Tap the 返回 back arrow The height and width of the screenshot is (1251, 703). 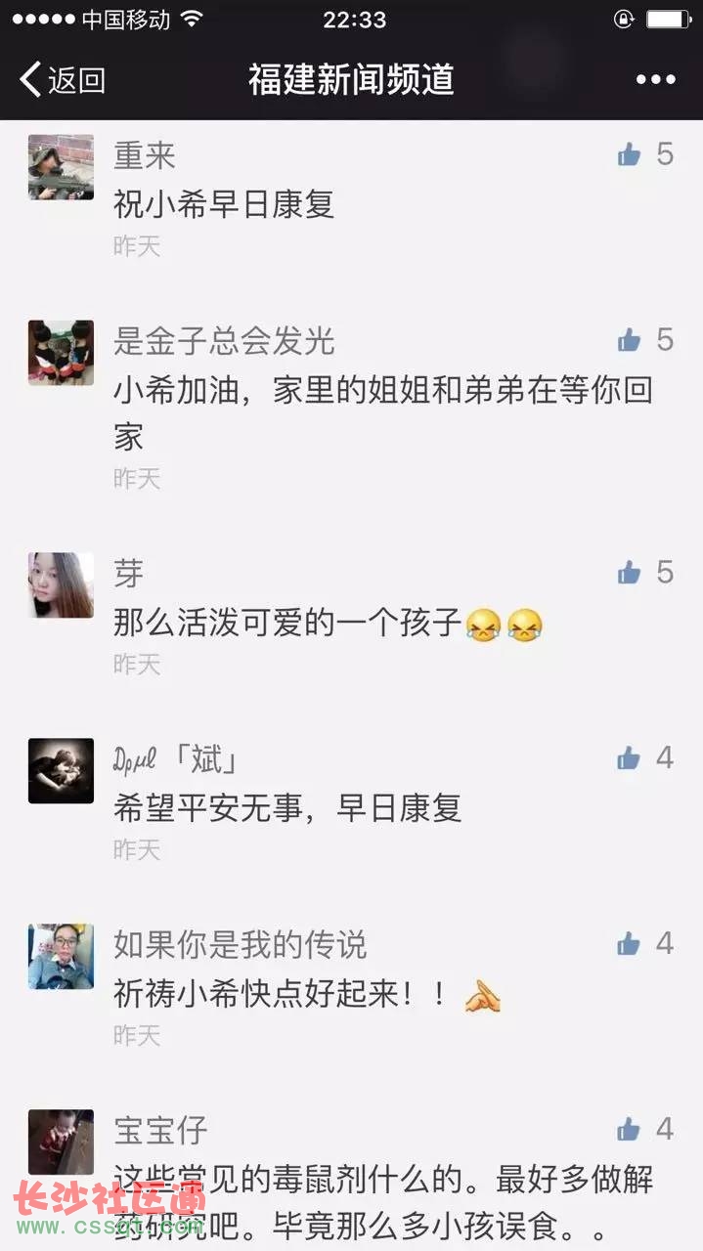tap(61, 80)
